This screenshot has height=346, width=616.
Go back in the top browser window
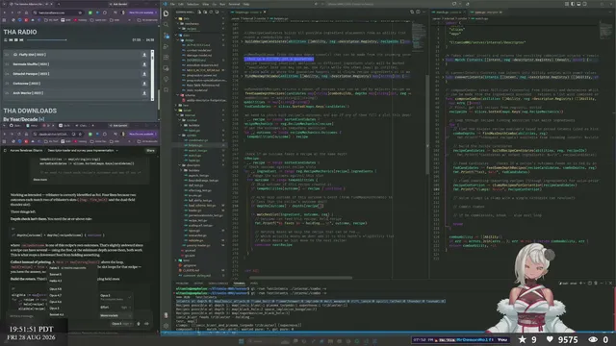5,12
